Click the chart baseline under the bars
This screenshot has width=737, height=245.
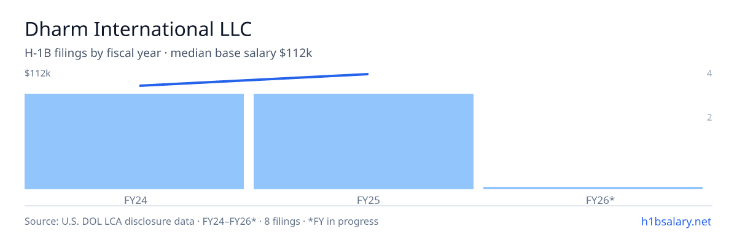[x=368, y=190]
